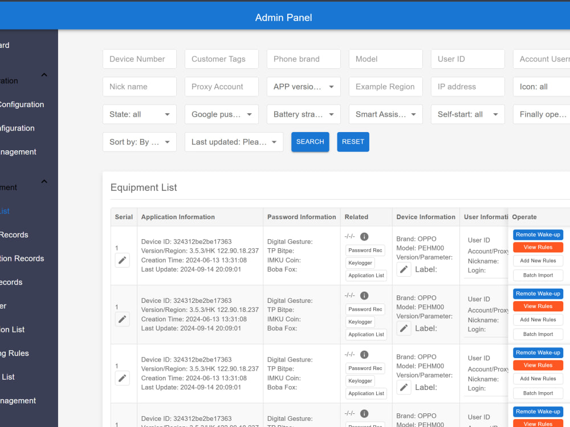Open Application List in the first row
This screenshot has width=570, height=427.
tap(366, 276)
